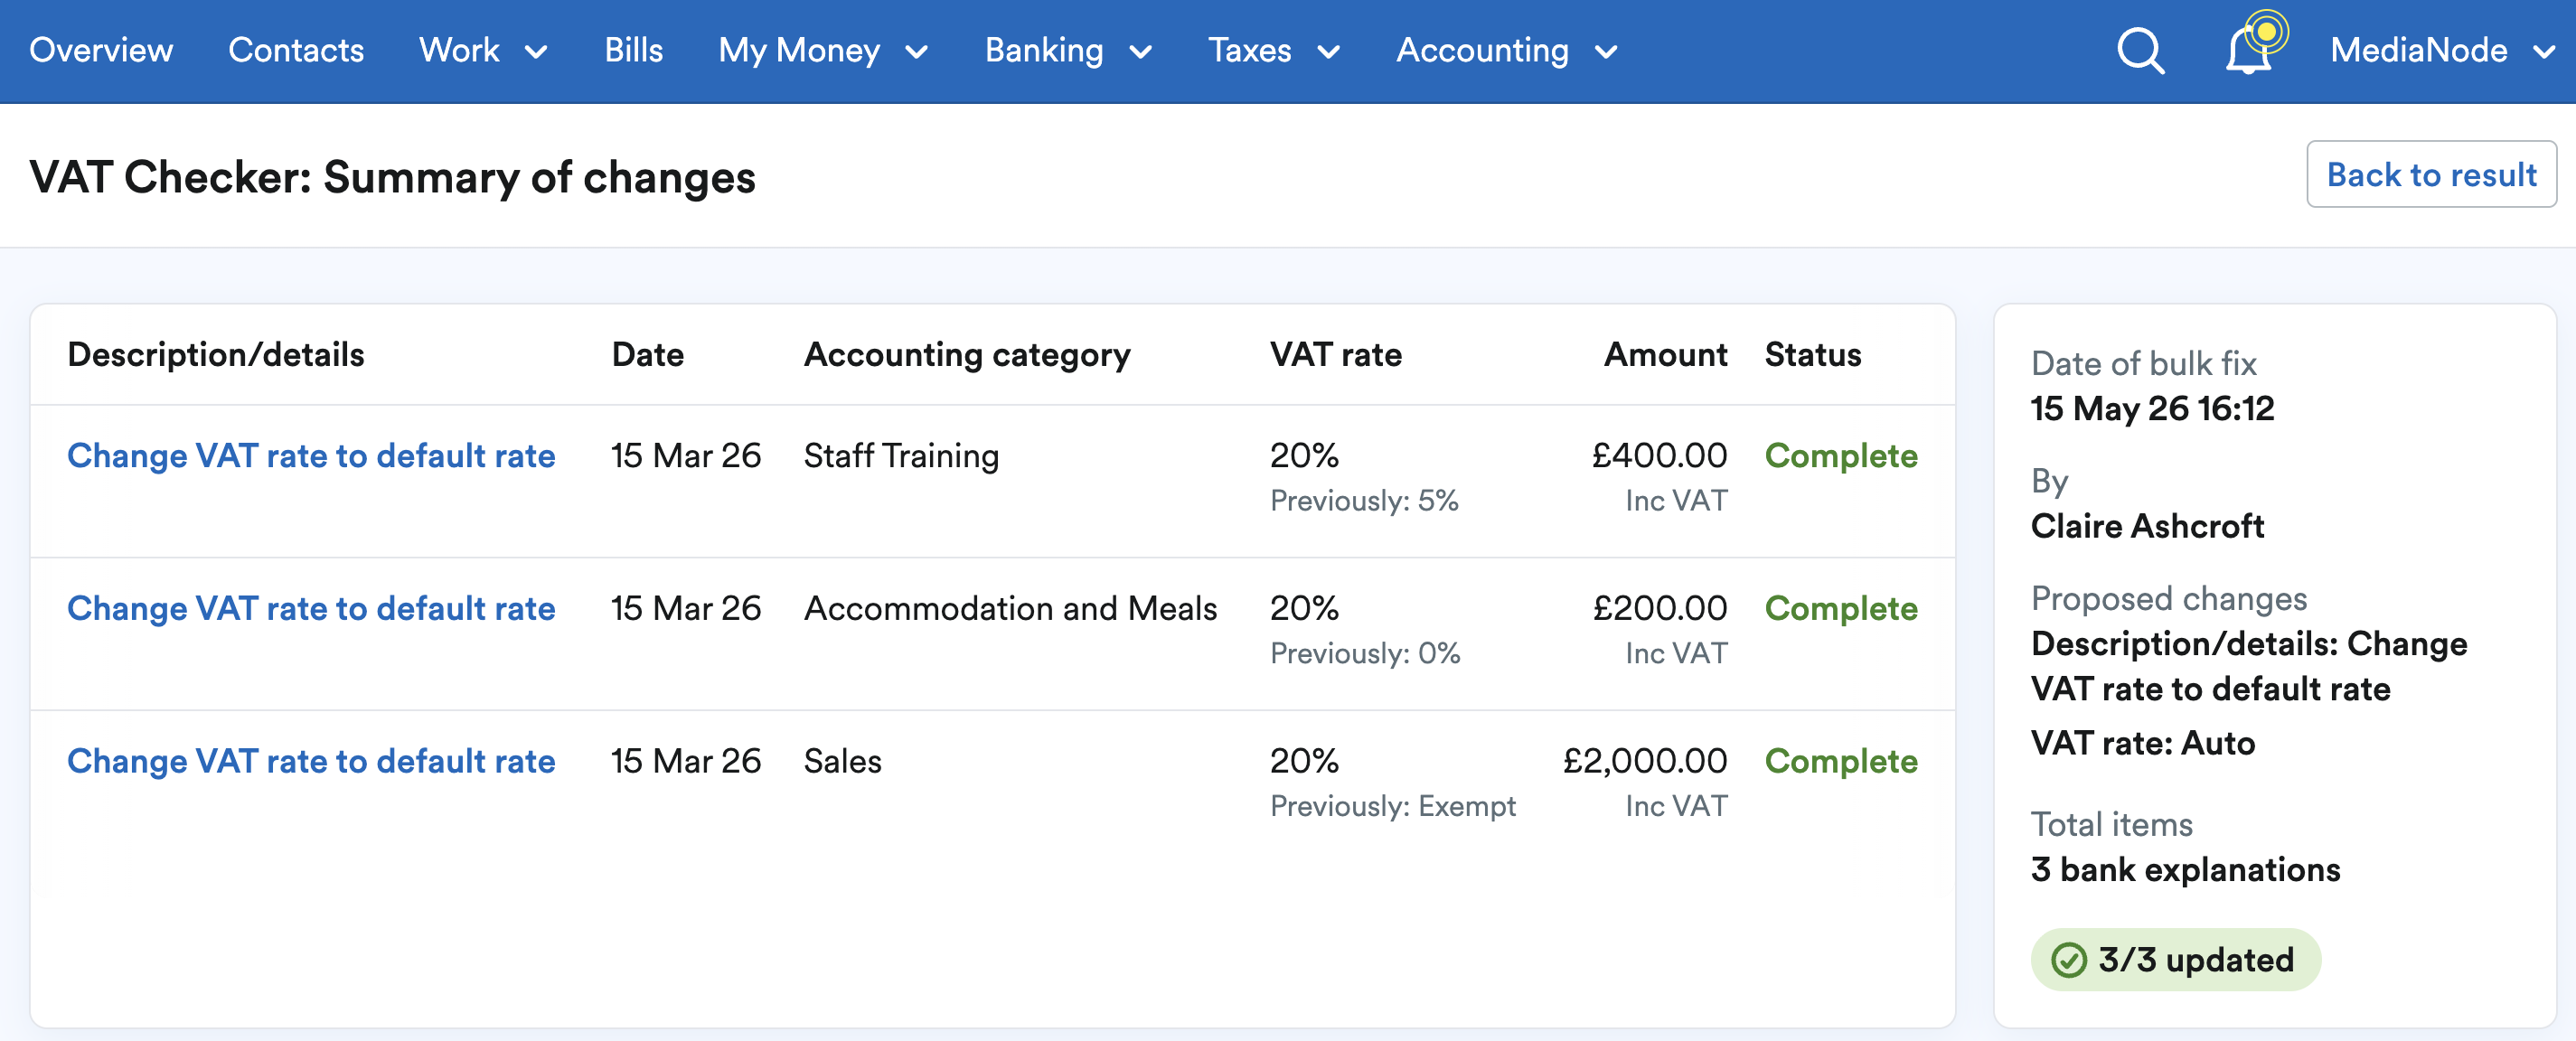Click the 3/3 updated badge

(x=2175, y=960)
